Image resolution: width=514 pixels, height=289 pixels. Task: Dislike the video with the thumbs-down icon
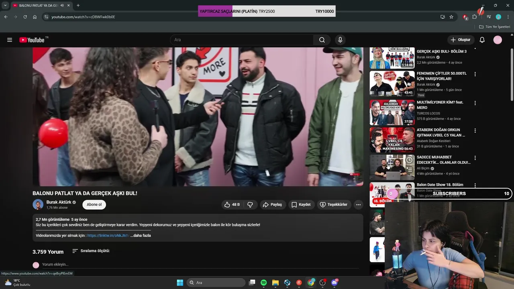point(250,204)
